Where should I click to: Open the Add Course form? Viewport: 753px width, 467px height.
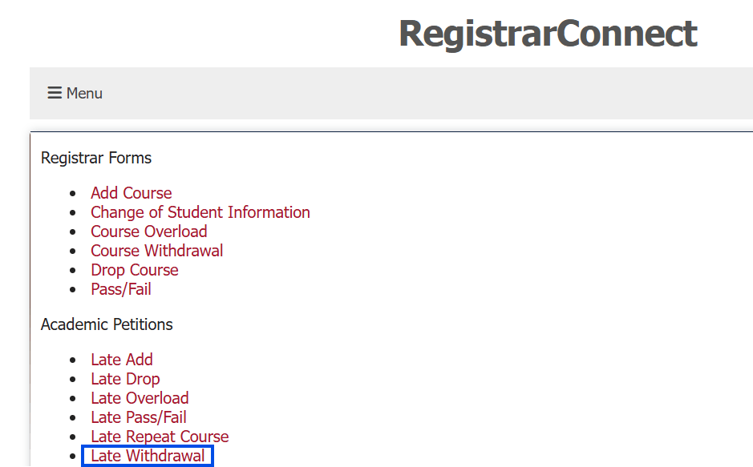click(131, 193)
